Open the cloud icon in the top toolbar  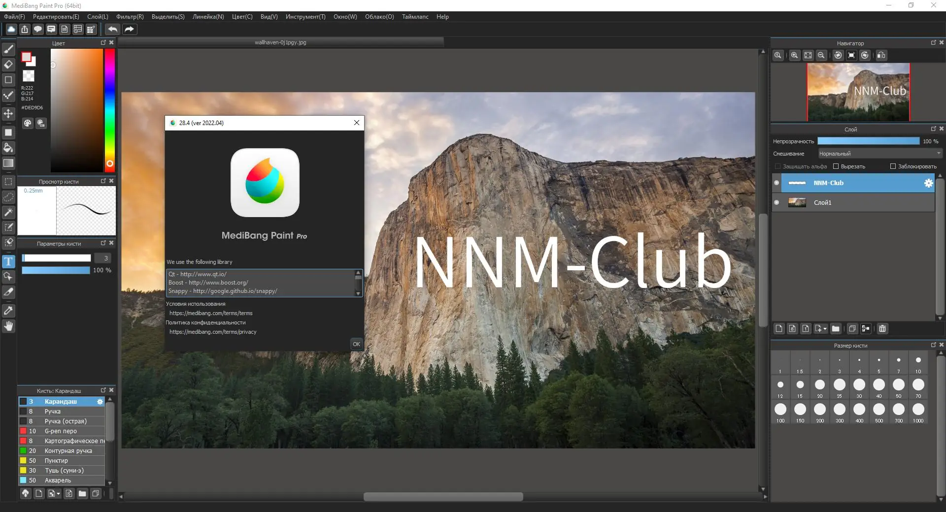click(x=11, y=29)
